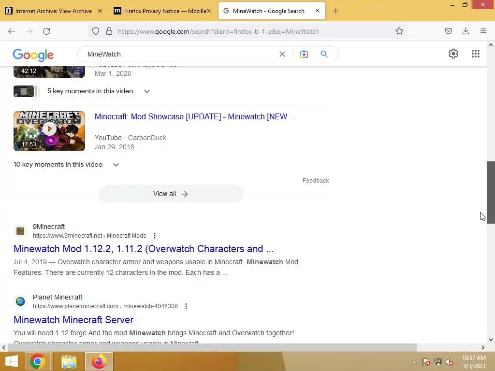Click View all videos button
This screenshot has width=495, height=371.
(171, 194)
